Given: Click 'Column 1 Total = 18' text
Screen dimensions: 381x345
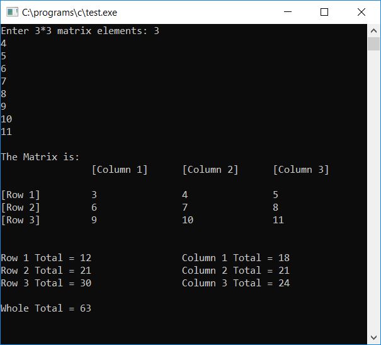Looking at the screenshot, I should point(236,258).
